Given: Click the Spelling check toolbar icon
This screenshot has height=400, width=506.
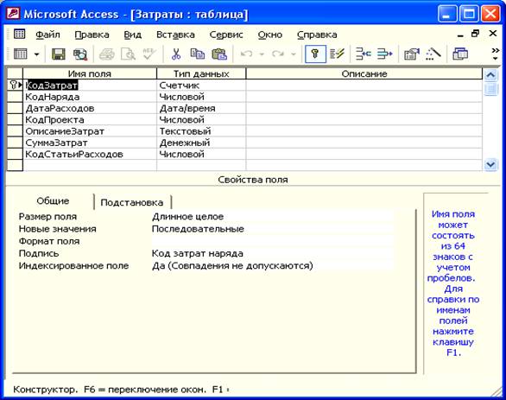Looking at the screenshot, I should tap(149, 54).
